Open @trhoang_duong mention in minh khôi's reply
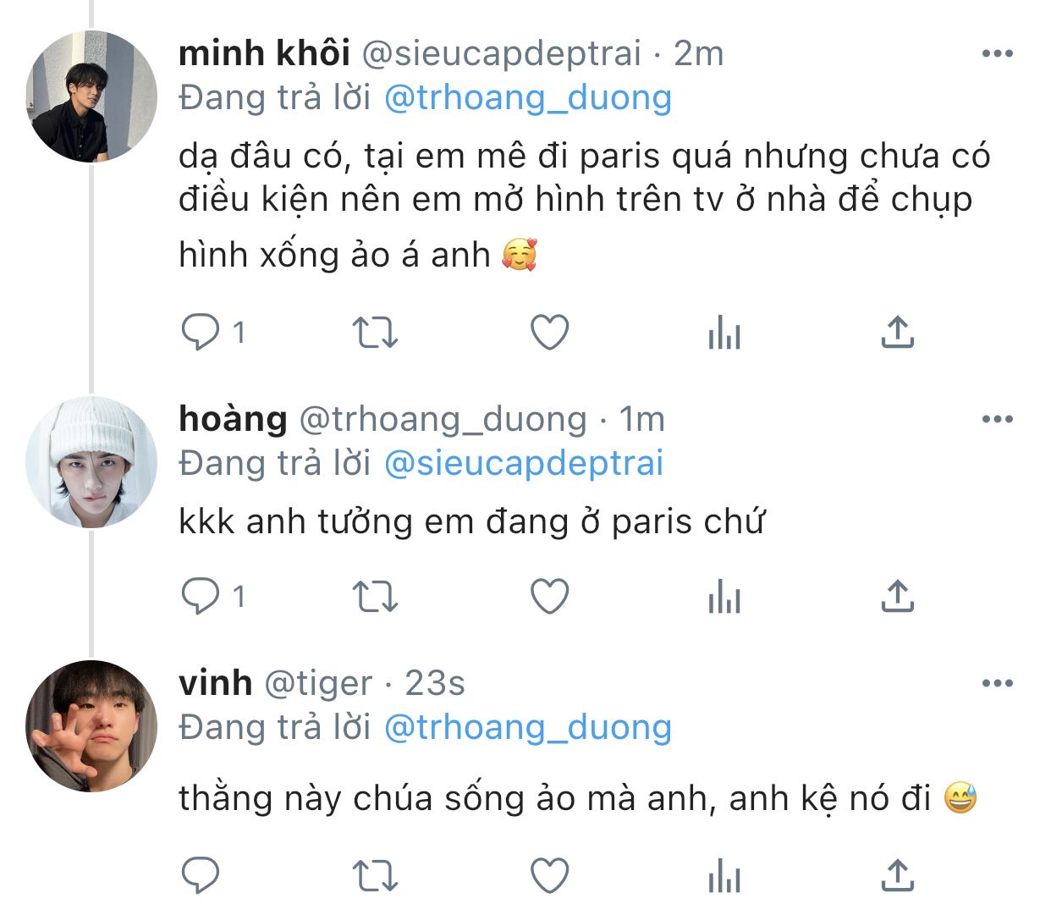1051x915 pixels. coord(527,98)
